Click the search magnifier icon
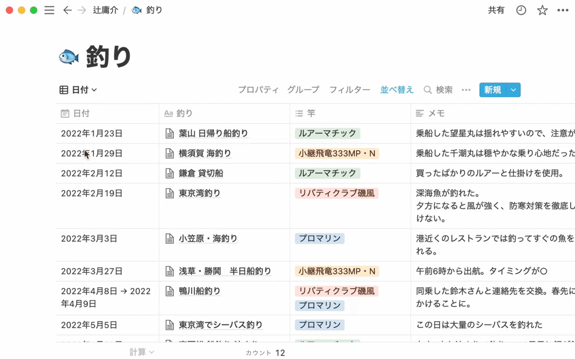 coord(428,90)
